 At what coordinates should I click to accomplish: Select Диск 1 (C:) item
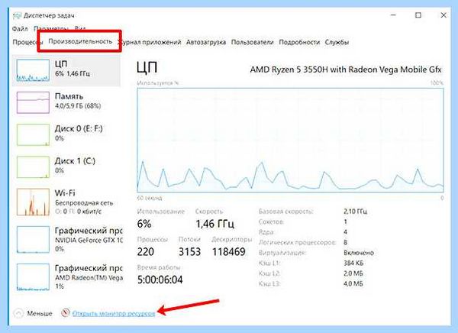pos(66,166)
